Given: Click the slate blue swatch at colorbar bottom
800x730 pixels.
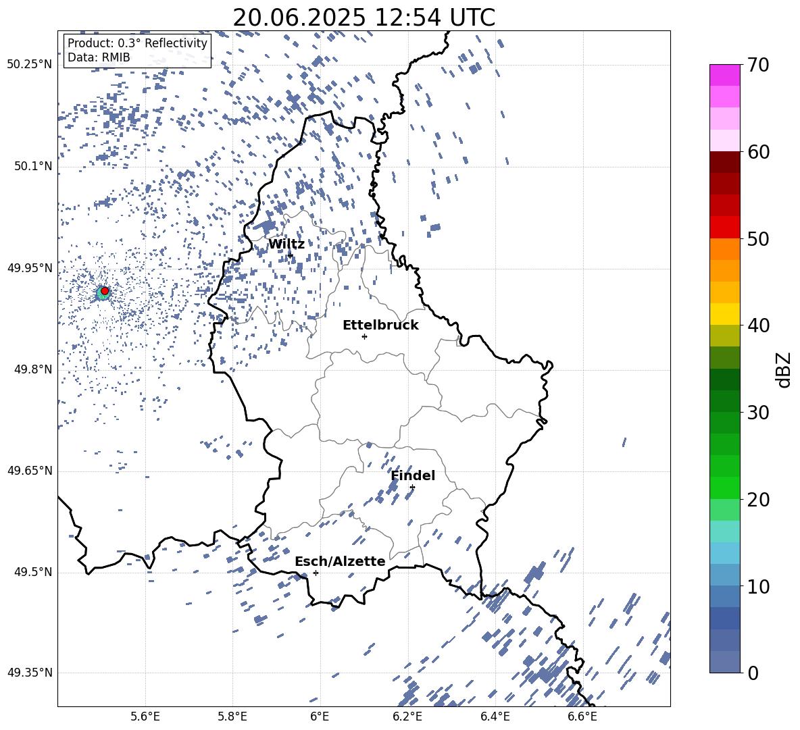Looking at the screenshot, I should 724,662.
